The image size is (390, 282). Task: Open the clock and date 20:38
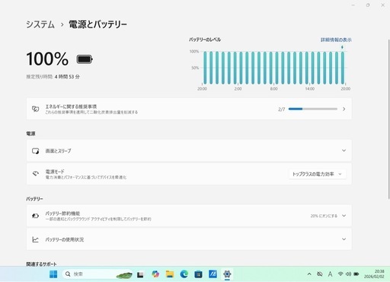(x=374, y=274)
